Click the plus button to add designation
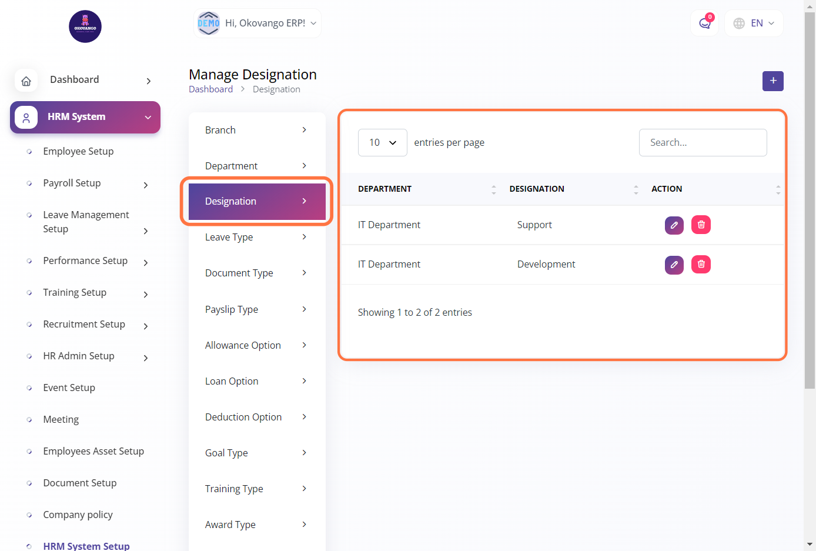The width and height of the screenshot is (816, 551). point(772,81)
